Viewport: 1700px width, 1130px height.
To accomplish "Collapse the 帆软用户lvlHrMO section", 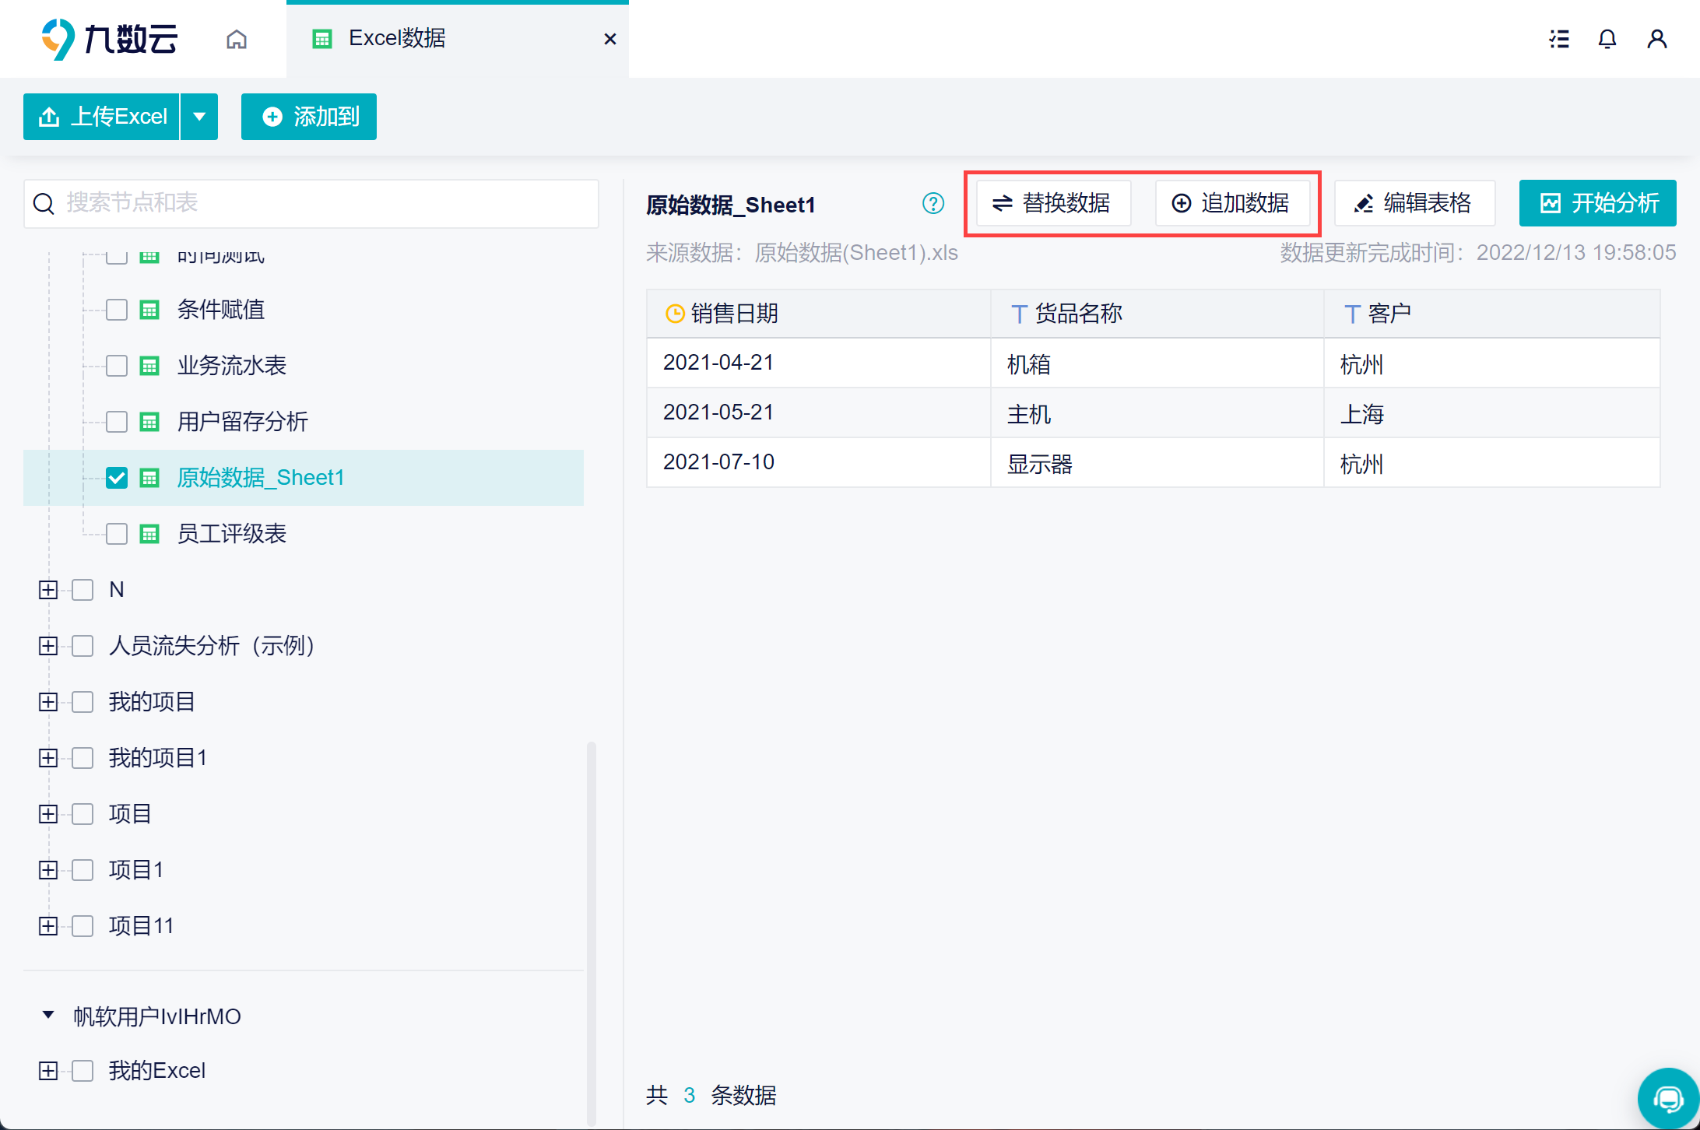I will tap(48, 1015).
